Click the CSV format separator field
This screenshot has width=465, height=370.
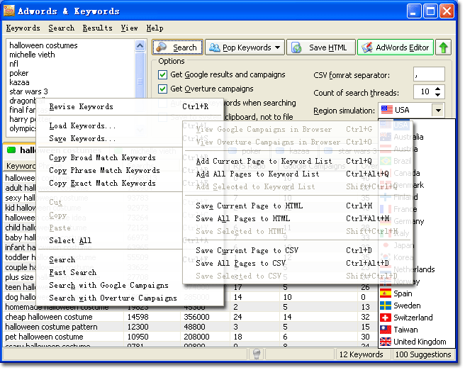[429, 74]
